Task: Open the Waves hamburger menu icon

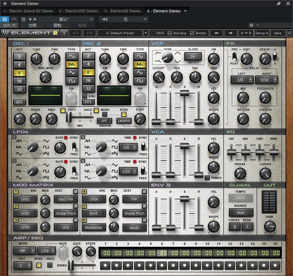Action: [x=289, y=33]
